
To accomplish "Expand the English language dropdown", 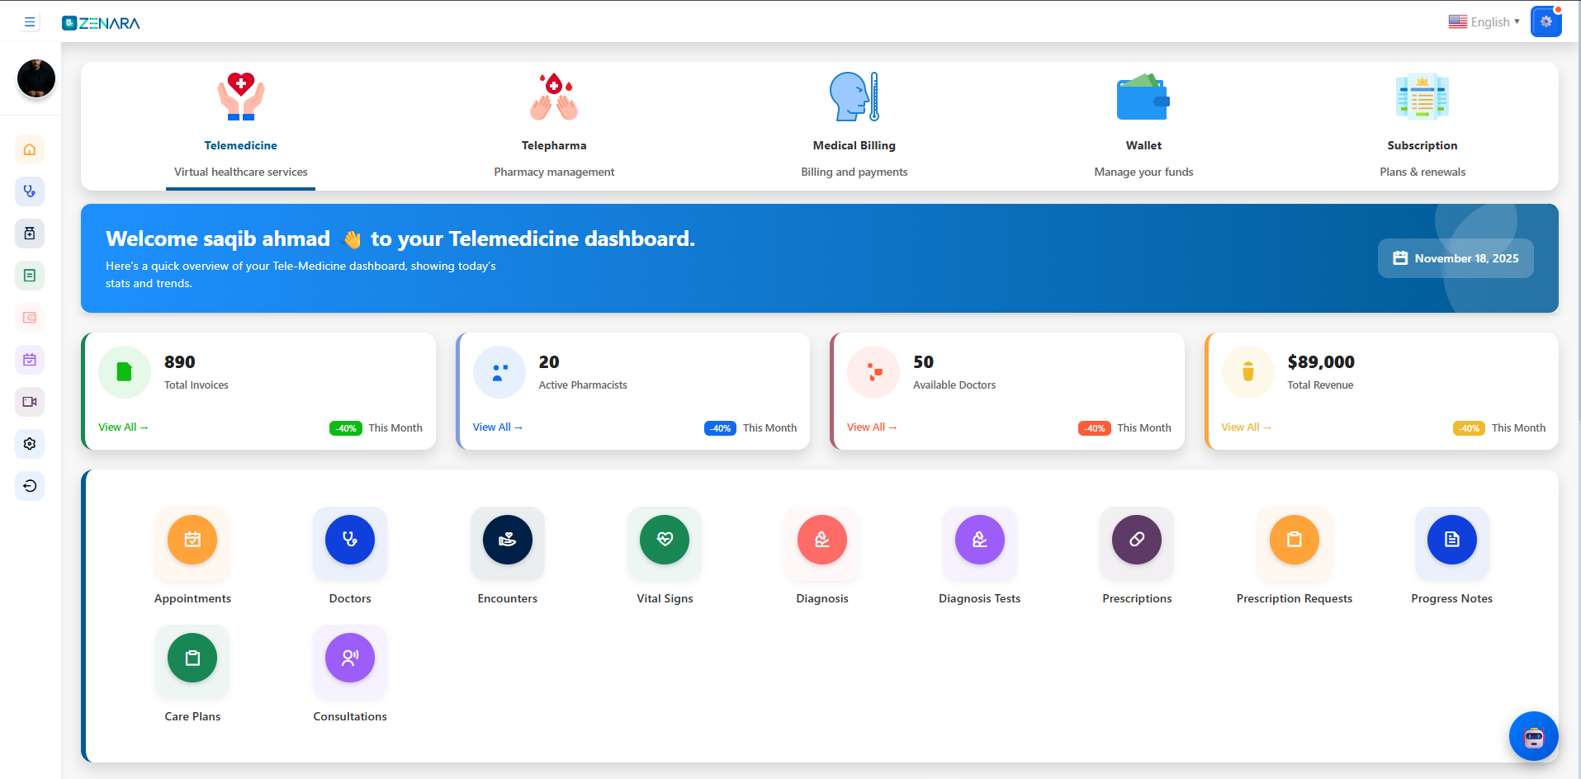I will 1484,22.
